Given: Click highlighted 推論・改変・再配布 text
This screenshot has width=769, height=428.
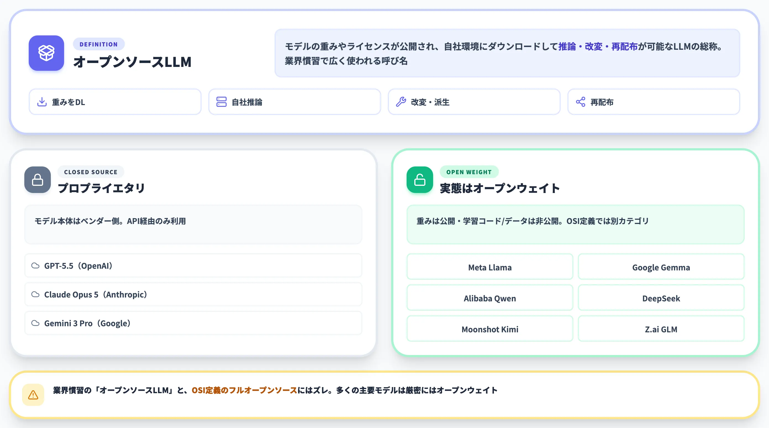Looking at the screenshot, I should coord(598,46).
